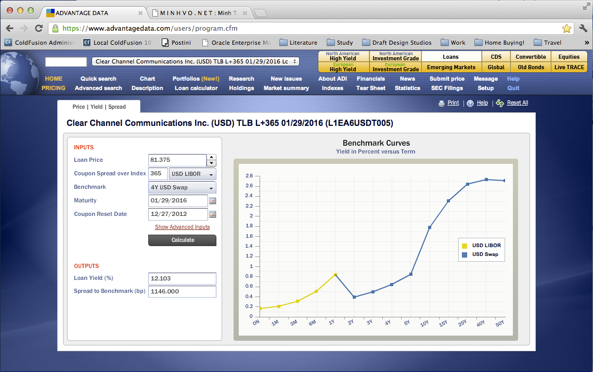The width and height of the screenshot is (593, 372).
Task: Close the ADVANTAGE DATA tab
Action: tap(140, 13)
